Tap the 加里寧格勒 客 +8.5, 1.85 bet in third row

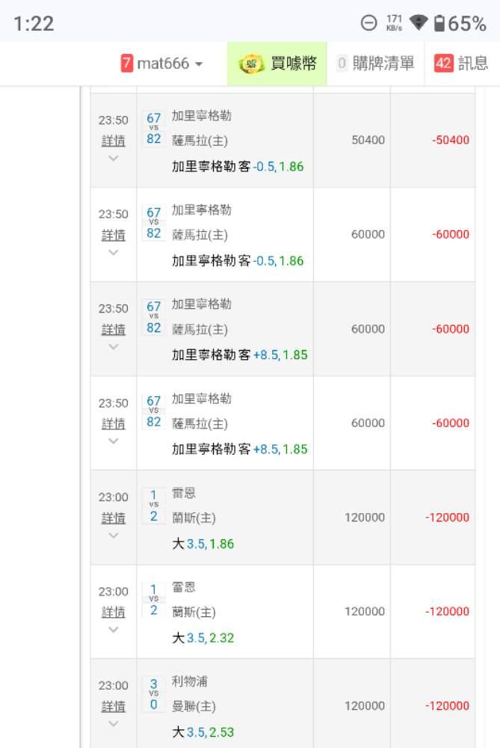(239, 355)
